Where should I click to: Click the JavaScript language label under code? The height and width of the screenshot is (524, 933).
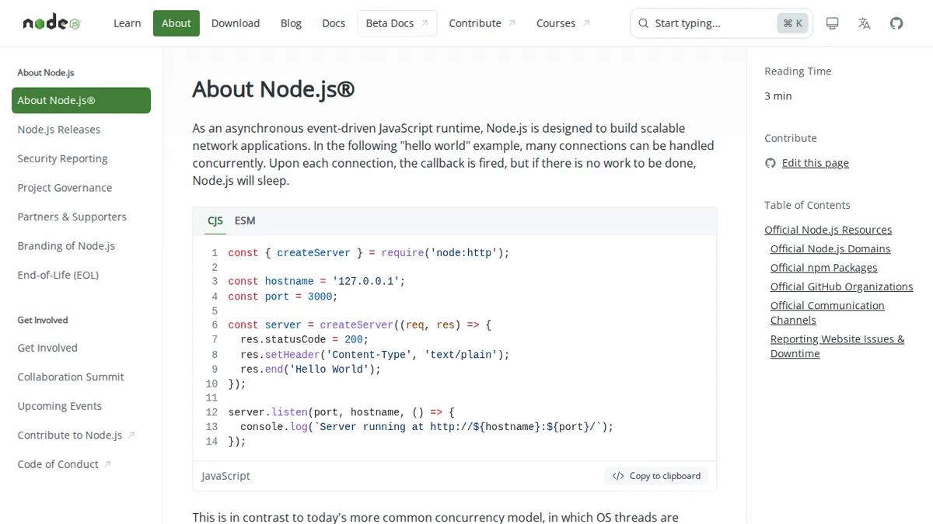click(226, 476)
